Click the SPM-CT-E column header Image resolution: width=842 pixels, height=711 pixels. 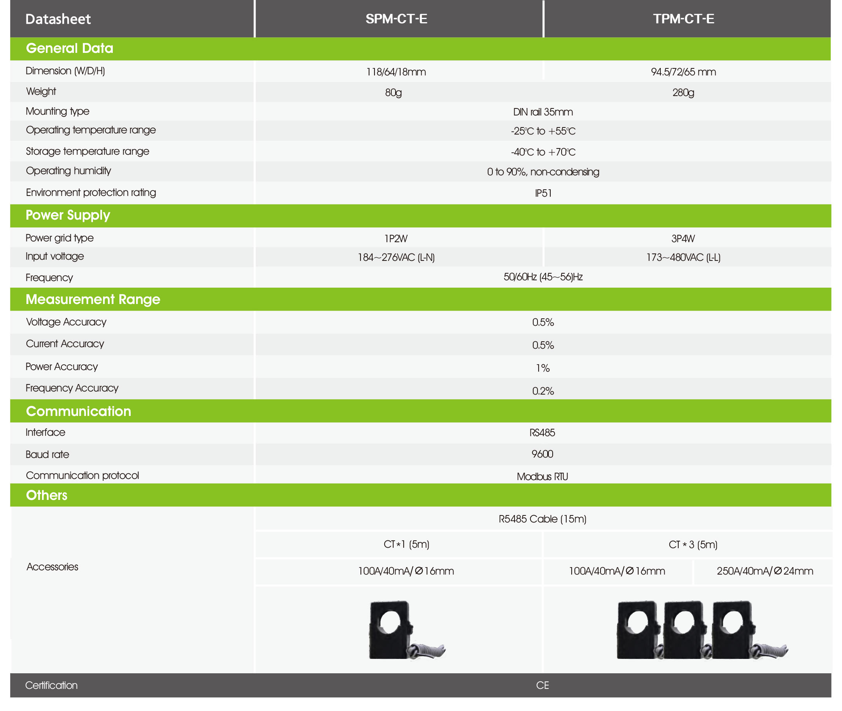point(396,19)
